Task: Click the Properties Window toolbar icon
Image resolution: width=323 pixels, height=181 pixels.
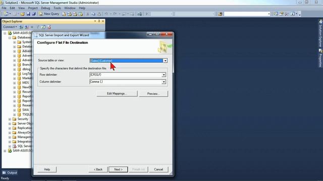Action: [281, 14]
